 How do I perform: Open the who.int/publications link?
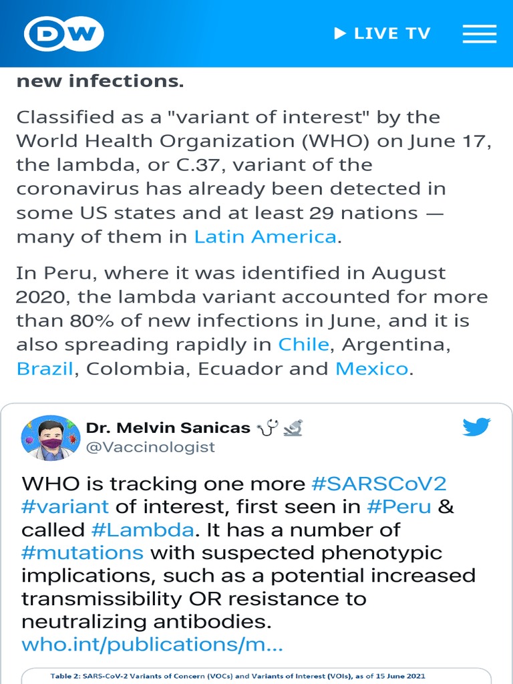pos(152,645)
